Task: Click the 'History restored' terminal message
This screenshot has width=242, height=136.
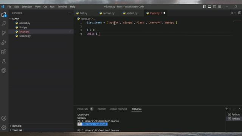Action: tap(95, 124)
